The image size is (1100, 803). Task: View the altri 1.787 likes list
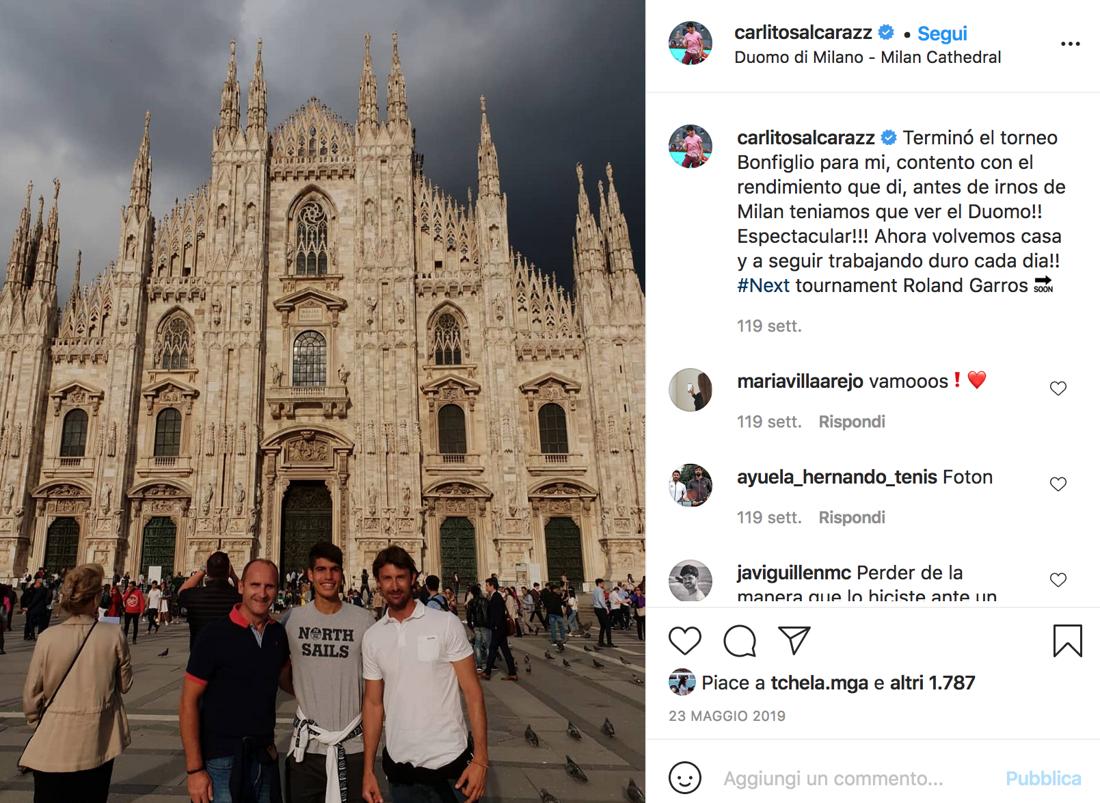point(933,683)
